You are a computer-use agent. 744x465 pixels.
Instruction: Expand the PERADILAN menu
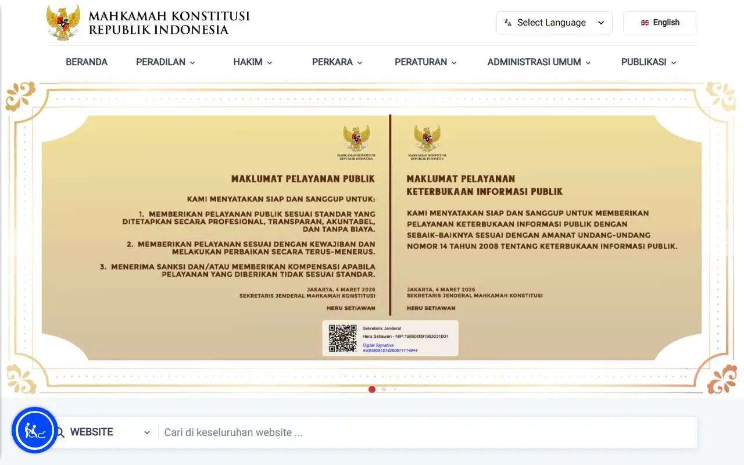(x=166, y=62)
